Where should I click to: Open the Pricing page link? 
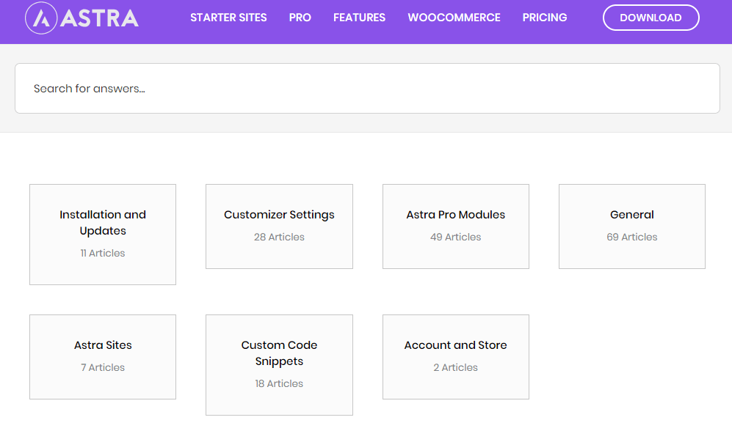tap(544, 18)
